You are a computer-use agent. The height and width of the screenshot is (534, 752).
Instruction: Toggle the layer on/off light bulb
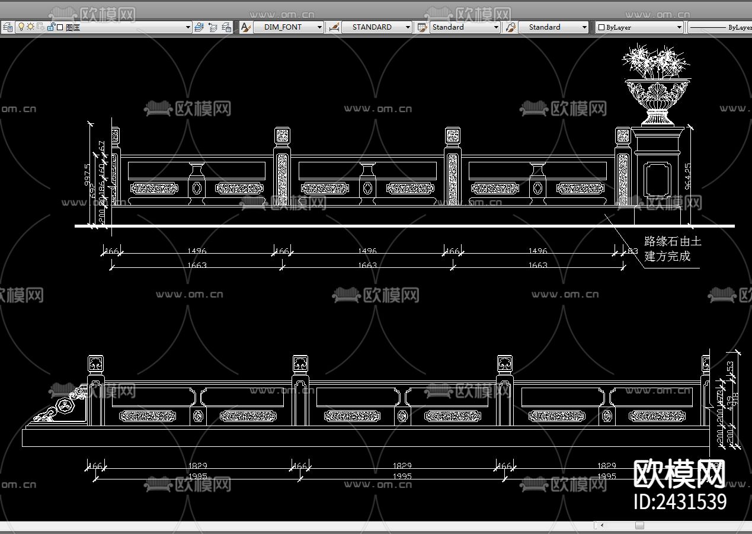click(21, 27)
